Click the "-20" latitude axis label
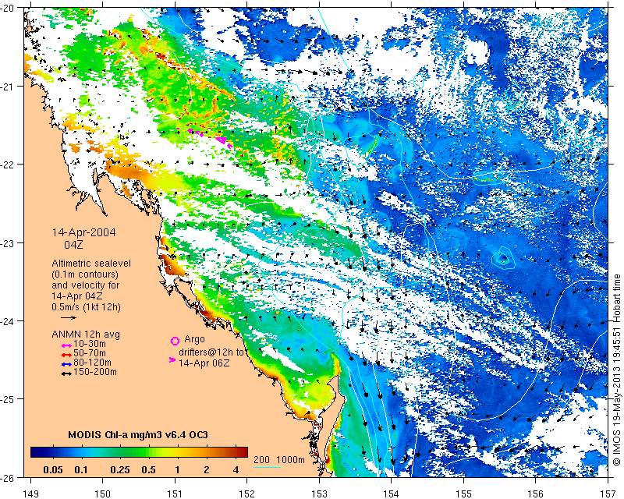This screenshot has height=499, width=624. (x=7, y=8)
